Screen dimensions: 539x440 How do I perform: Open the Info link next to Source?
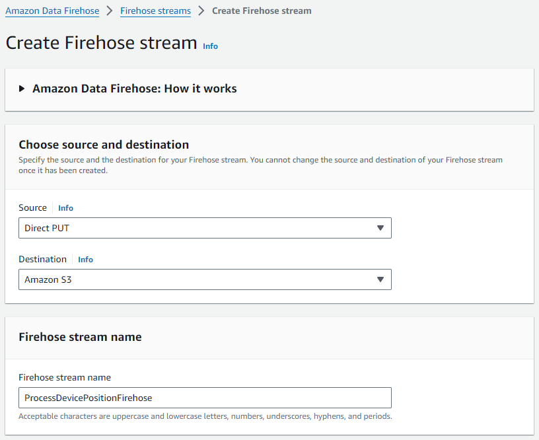pyautogui.click(x=65, y=207)
